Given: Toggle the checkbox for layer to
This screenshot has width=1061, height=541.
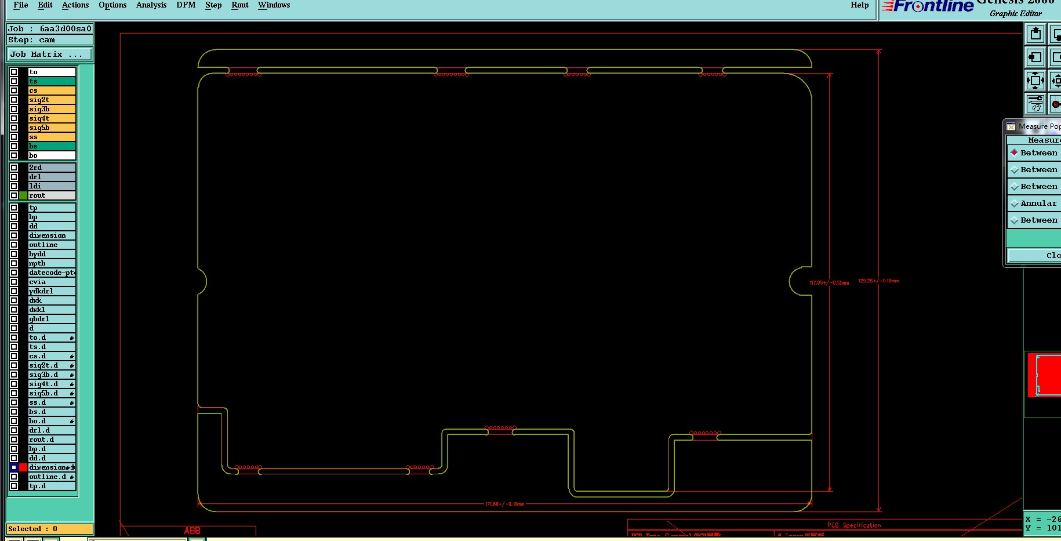Looking at the screenshot, I should pos(14,72).
